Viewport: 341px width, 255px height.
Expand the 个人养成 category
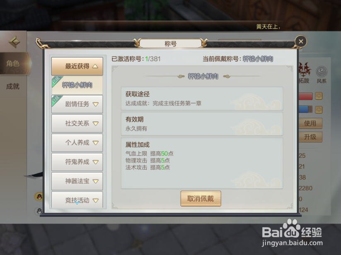coord(77,142)
